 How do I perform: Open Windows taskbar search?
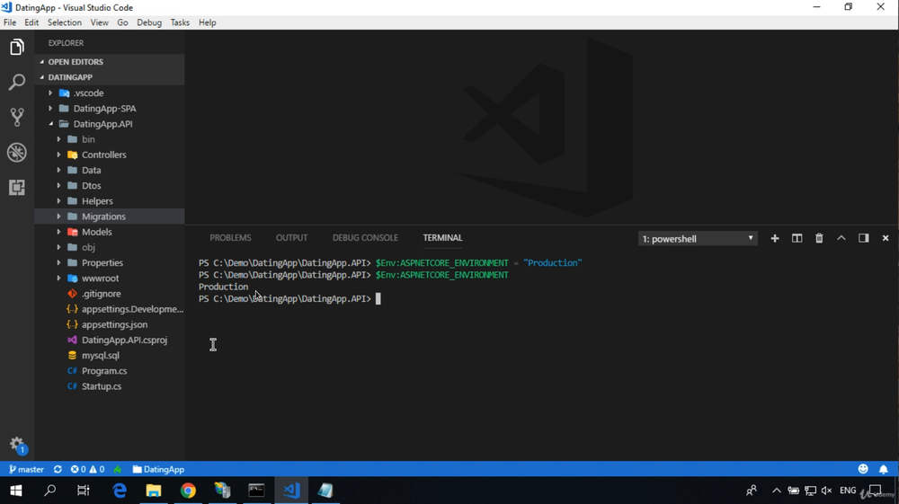coord(49,491)
